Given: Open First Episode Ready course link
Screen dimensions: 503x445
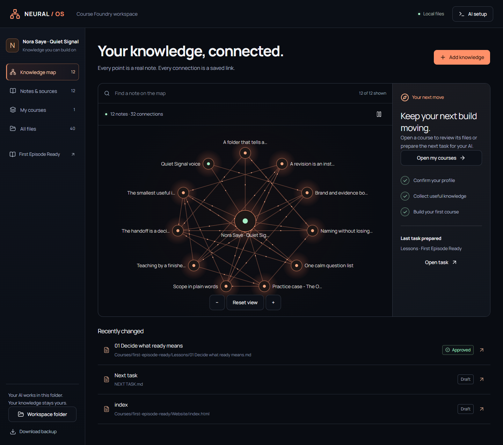Looking at the screenshot, I should (x=43, y=154).
